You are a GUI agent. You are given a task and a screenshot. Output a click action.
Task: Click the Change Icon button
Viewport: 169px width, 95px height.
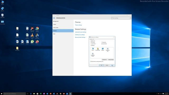(104, 60)
